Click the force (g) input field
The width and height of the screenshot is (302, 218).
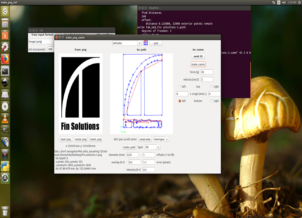point(207,72)
